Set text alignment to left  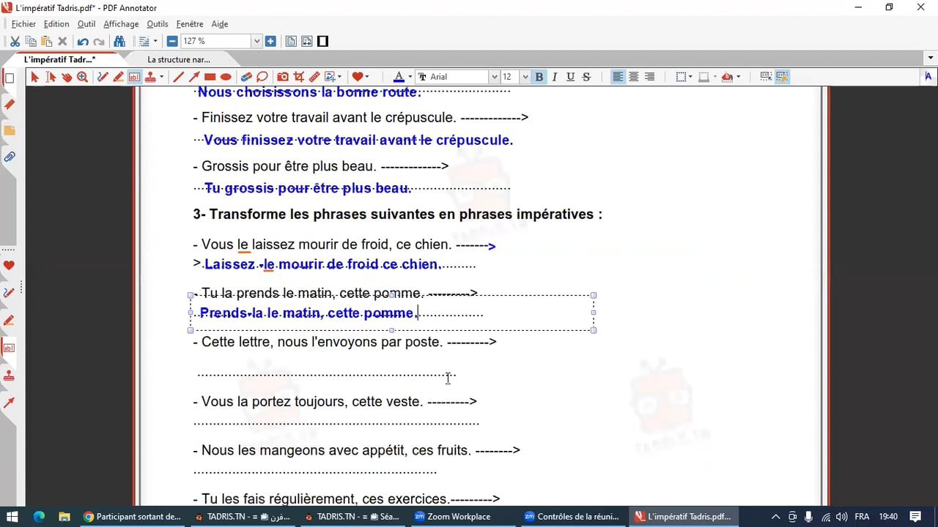(x=618, y=77)
